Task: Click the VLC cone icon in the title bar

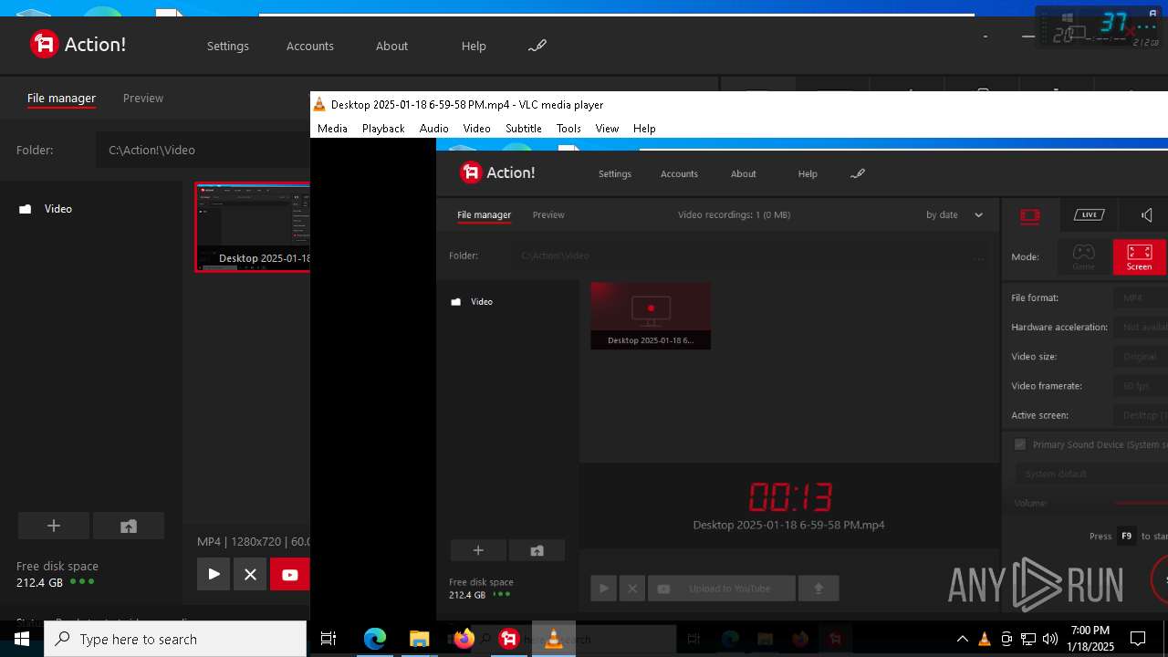Action: pos(319,104)
